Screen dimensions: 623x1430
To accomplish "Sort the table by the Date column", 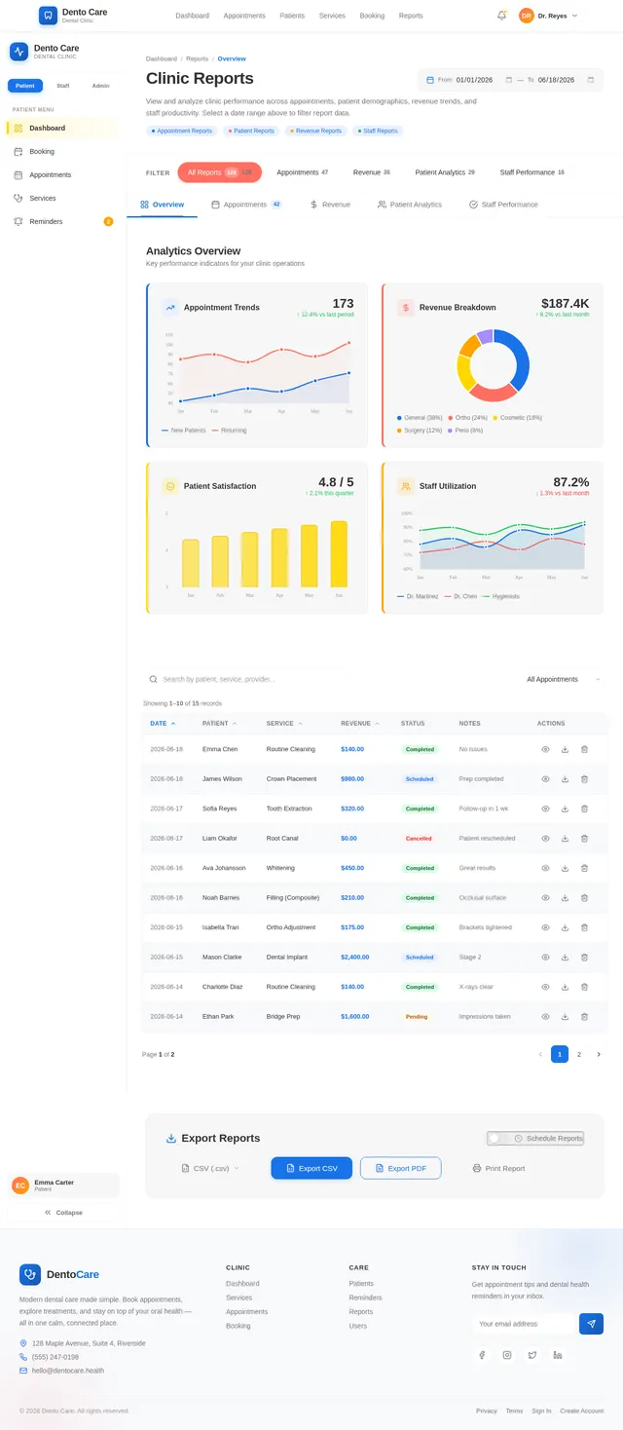I will 164,724.
